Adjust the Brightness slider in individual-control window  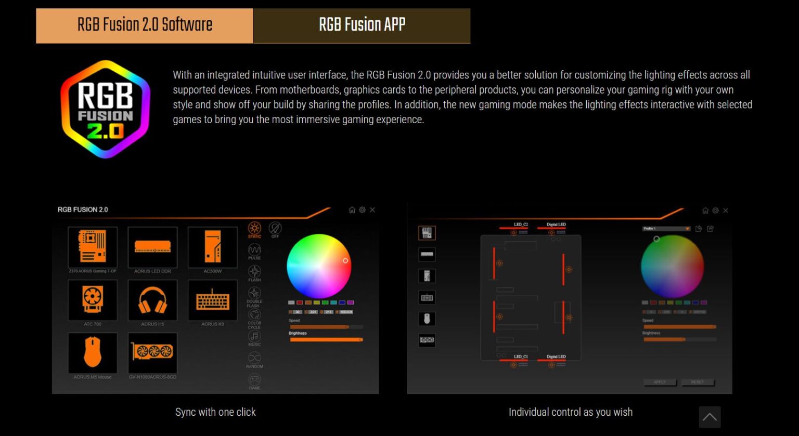pyautogui.click(x=680, y=339)
